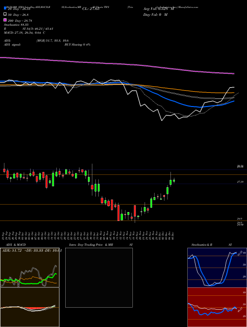Click the magenta 200 Day legend swatch
Viewport: 247px width, 327px height.
5,20
